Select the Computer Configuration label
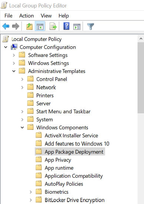Viewport: 144px width, 204px height. tap(48, 47)
